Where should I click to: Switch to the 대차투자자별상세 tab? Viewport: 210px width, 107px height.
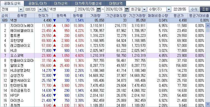[88, 3]
